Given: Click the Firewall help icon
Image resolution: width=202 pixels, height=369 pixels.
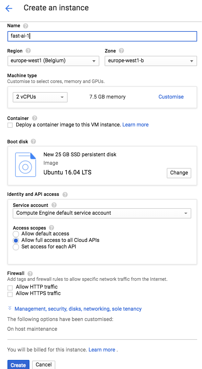Looking at the screenshot, I should click(x=30, y=273).
